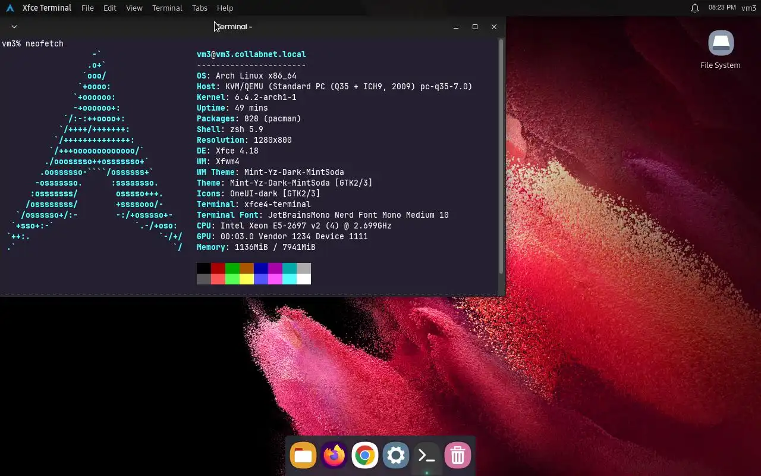Click the CPU 'Intel Xeon E5-2697 v2' line
This screenshot has height=476, width=761.
click(294, 226)
